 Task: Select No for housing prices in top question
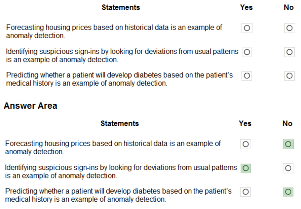click(x=289, y=29)
